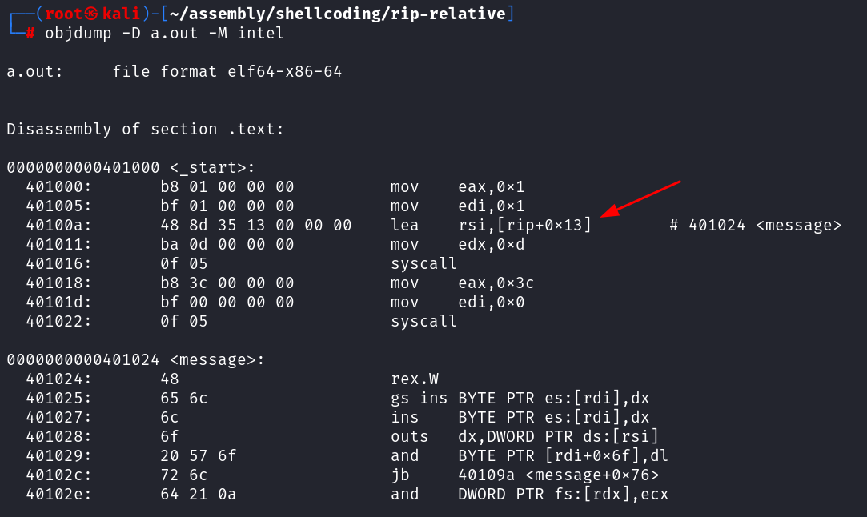Click the rip-relative directory path in prompt
Image resolution: width=867 pixels, height=517 pixels.
(338, 14)
